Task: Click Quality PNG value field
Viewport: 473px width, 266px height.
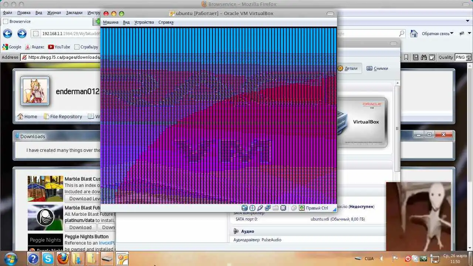Action: click(x=460, y=57)
